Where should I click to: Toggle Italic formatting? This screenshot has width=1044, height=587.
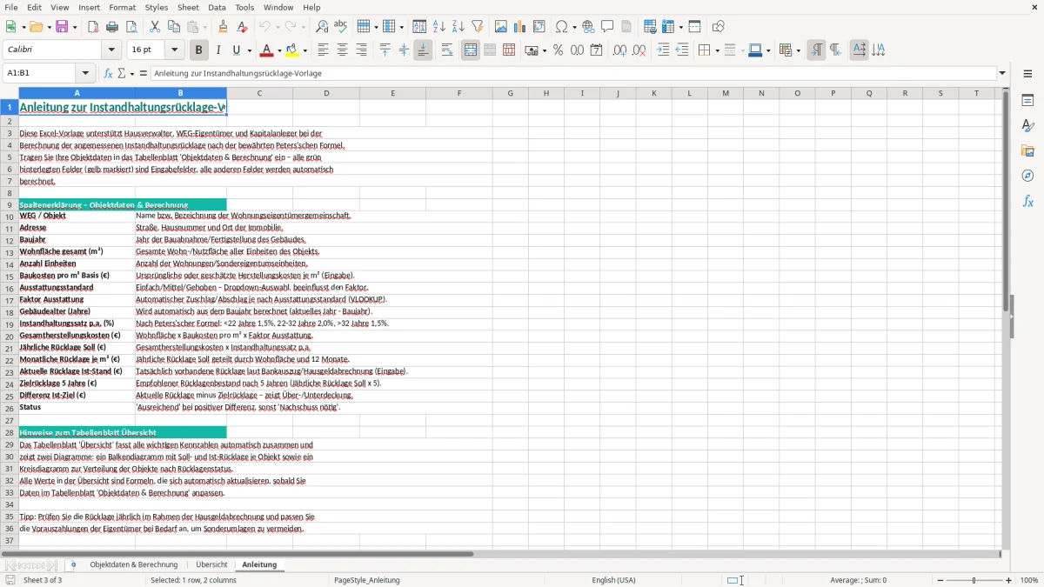click(x=217, y=50)
